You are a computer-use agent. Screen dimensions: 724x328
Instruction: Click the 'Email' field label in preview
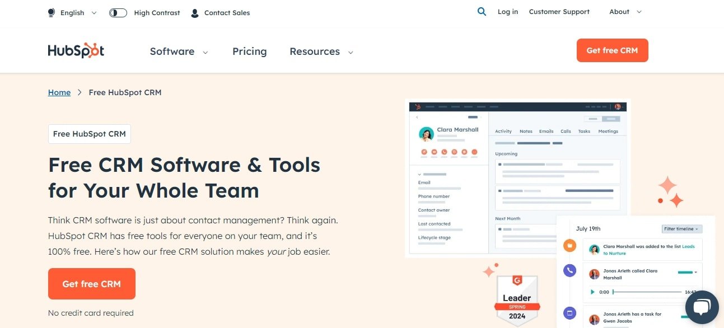point(424,182)
